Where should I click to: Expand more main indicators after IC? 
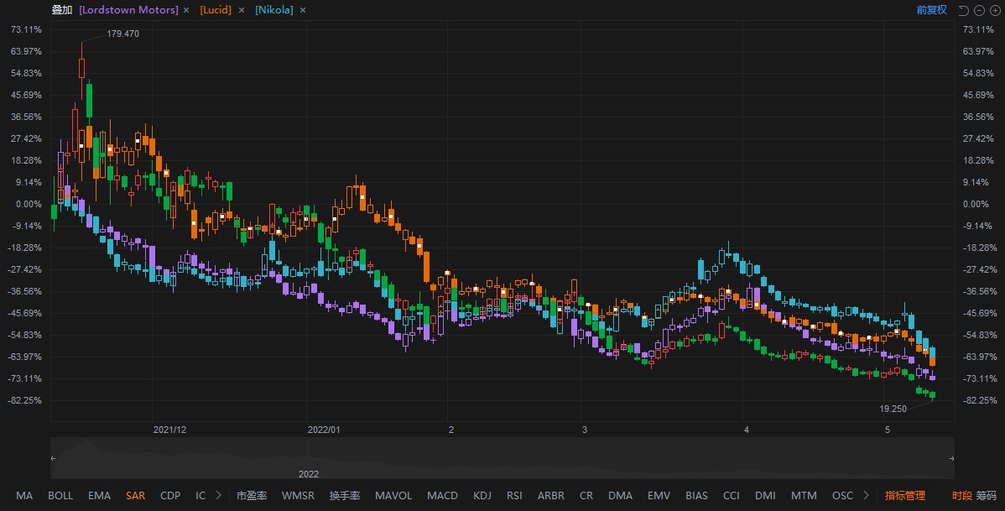pos(219,496)
